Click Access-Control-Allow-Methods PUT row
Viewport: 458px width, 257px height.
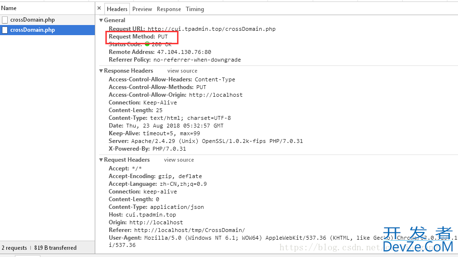(157, 87)
